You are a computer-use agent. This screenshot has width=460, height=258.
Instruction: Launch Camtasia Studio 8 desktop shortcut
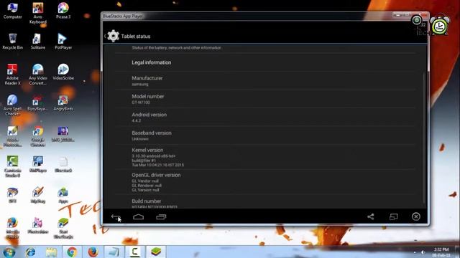13,167
